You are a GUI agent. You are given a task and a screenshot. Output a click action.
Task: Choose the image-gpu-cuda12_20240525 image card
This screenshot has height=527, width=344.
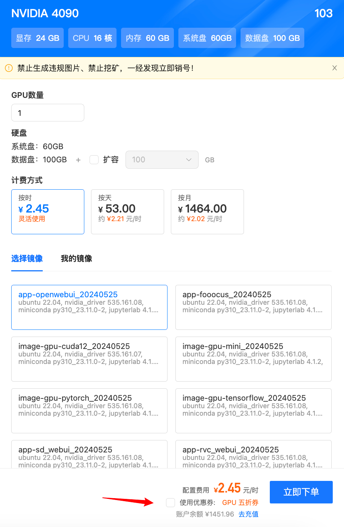[x=89, y=359]
